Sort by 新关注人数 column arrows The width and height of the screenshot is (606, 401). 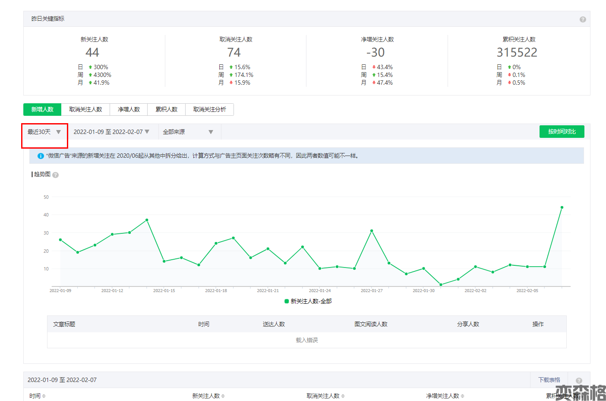223,396
